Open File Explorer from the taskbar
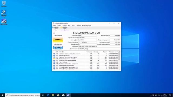This screenshot has width=173, height=97. (x=53, y=95)
